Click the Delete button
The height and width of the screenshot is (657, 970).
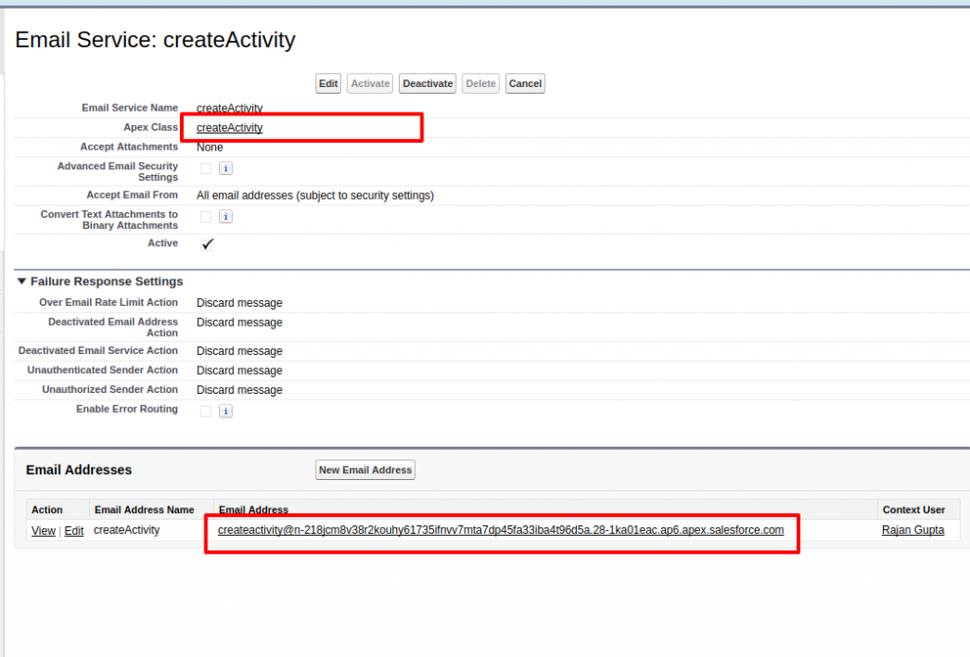[480, 83]
